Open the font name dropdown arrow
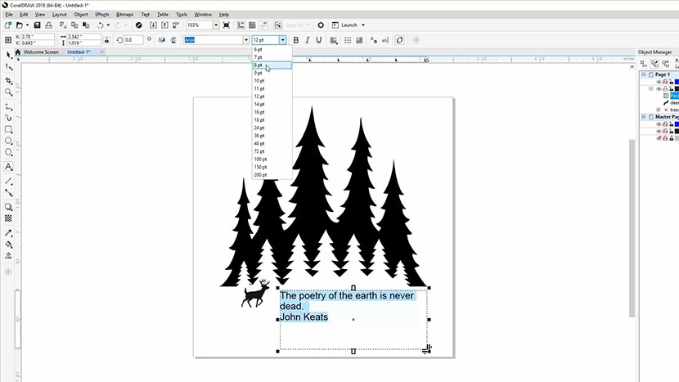 click(245, 40)
